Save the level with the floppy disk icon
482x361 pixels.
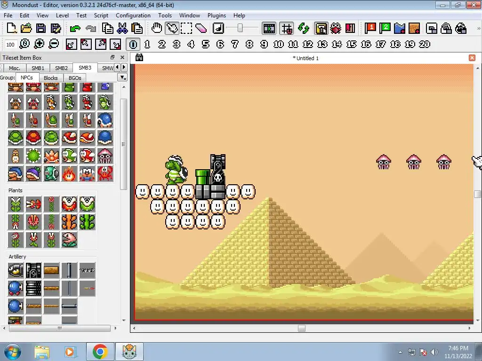tap(41, 28)
